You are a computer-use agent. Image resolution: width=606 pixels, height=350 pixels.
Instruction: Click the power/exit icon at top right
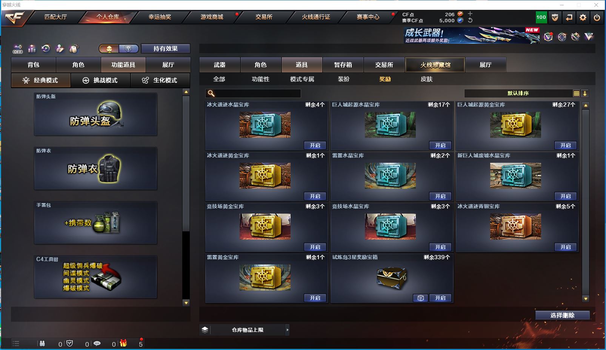pos(597,17)
